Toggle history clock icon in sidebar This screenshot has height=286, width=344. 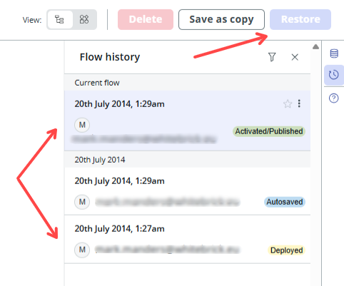point(334,75)
